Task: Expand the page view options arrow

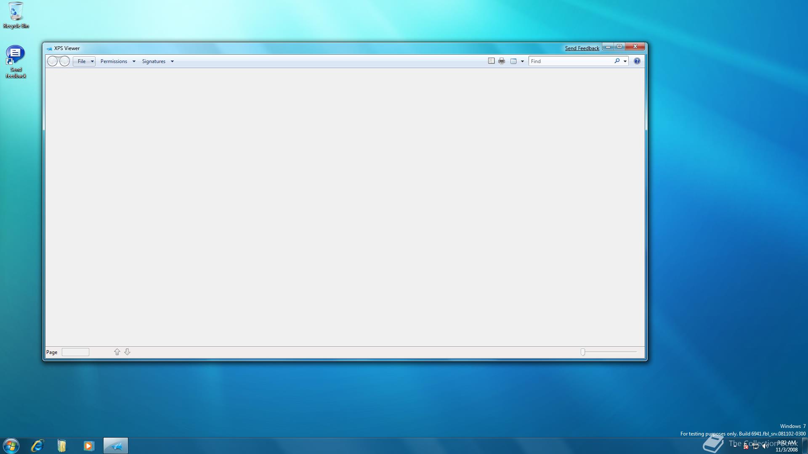Action: [523, 61]
